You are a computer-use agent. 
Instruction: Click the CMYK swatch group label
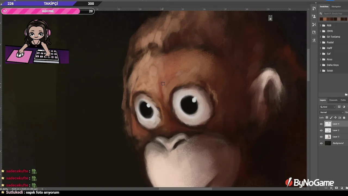pos(330,31)
